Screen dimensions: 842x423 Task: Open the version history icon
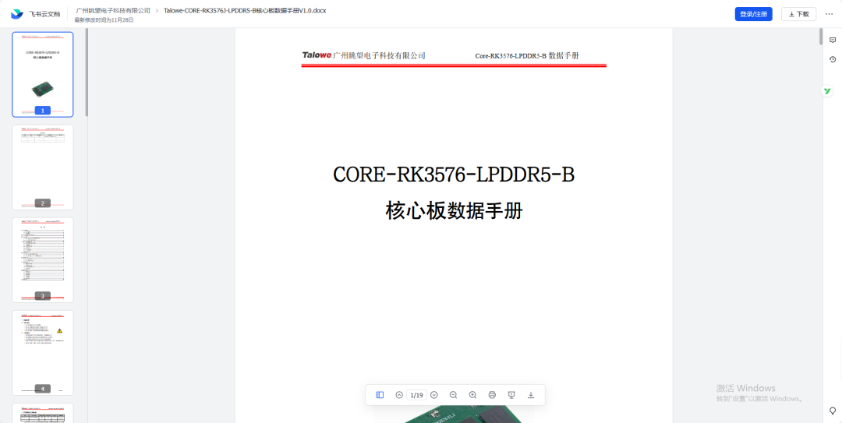[x=833, y=59]
